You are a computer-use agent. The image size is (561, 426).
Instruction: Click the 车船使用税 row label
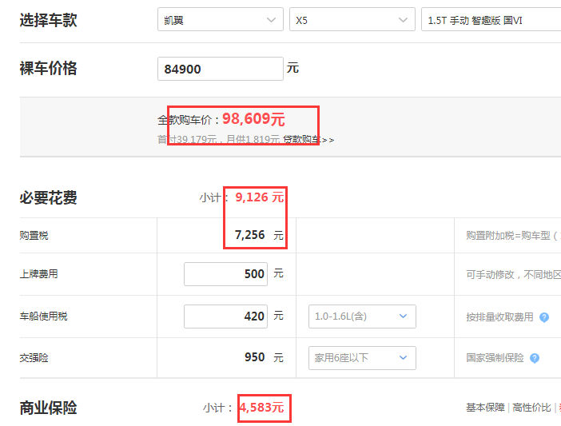click(x=43, y=317)
